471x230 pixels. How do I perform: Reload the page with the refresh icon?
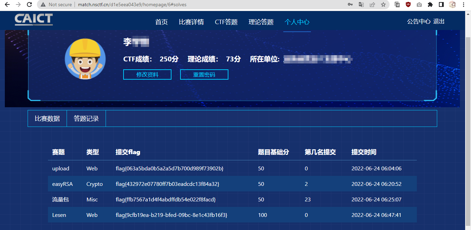(x=29, y=4)
